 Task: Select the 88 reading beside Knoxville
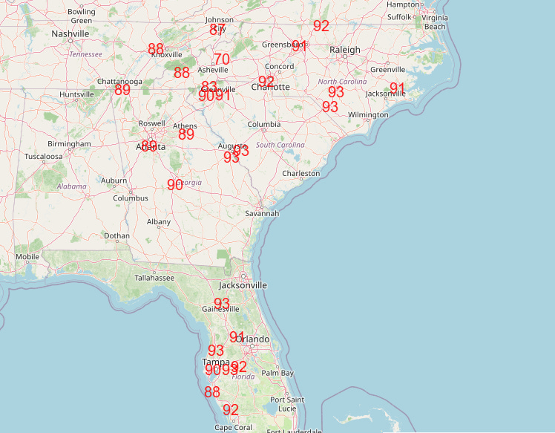156,48
